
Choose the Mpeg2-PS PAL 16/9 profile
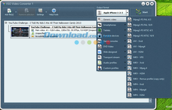click(x=149, y=25)
